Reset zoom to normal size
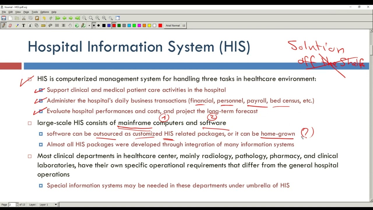 (x=104, y=18)
